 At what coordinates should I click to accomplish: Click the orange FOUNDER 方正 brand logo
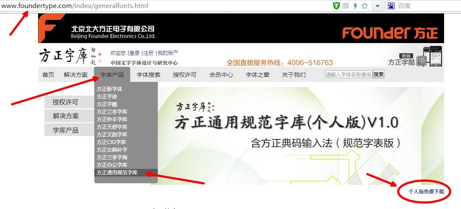coord(390,33)
